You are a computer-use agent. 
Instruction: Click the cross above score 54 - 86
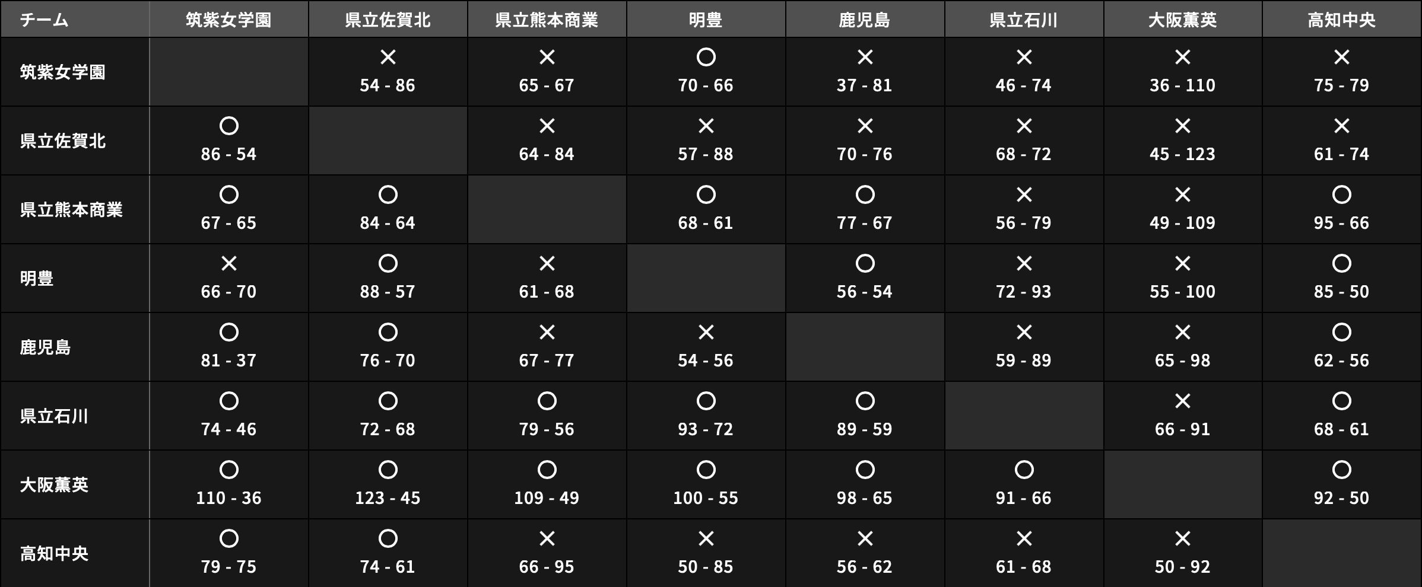click(x=388, y=58)
